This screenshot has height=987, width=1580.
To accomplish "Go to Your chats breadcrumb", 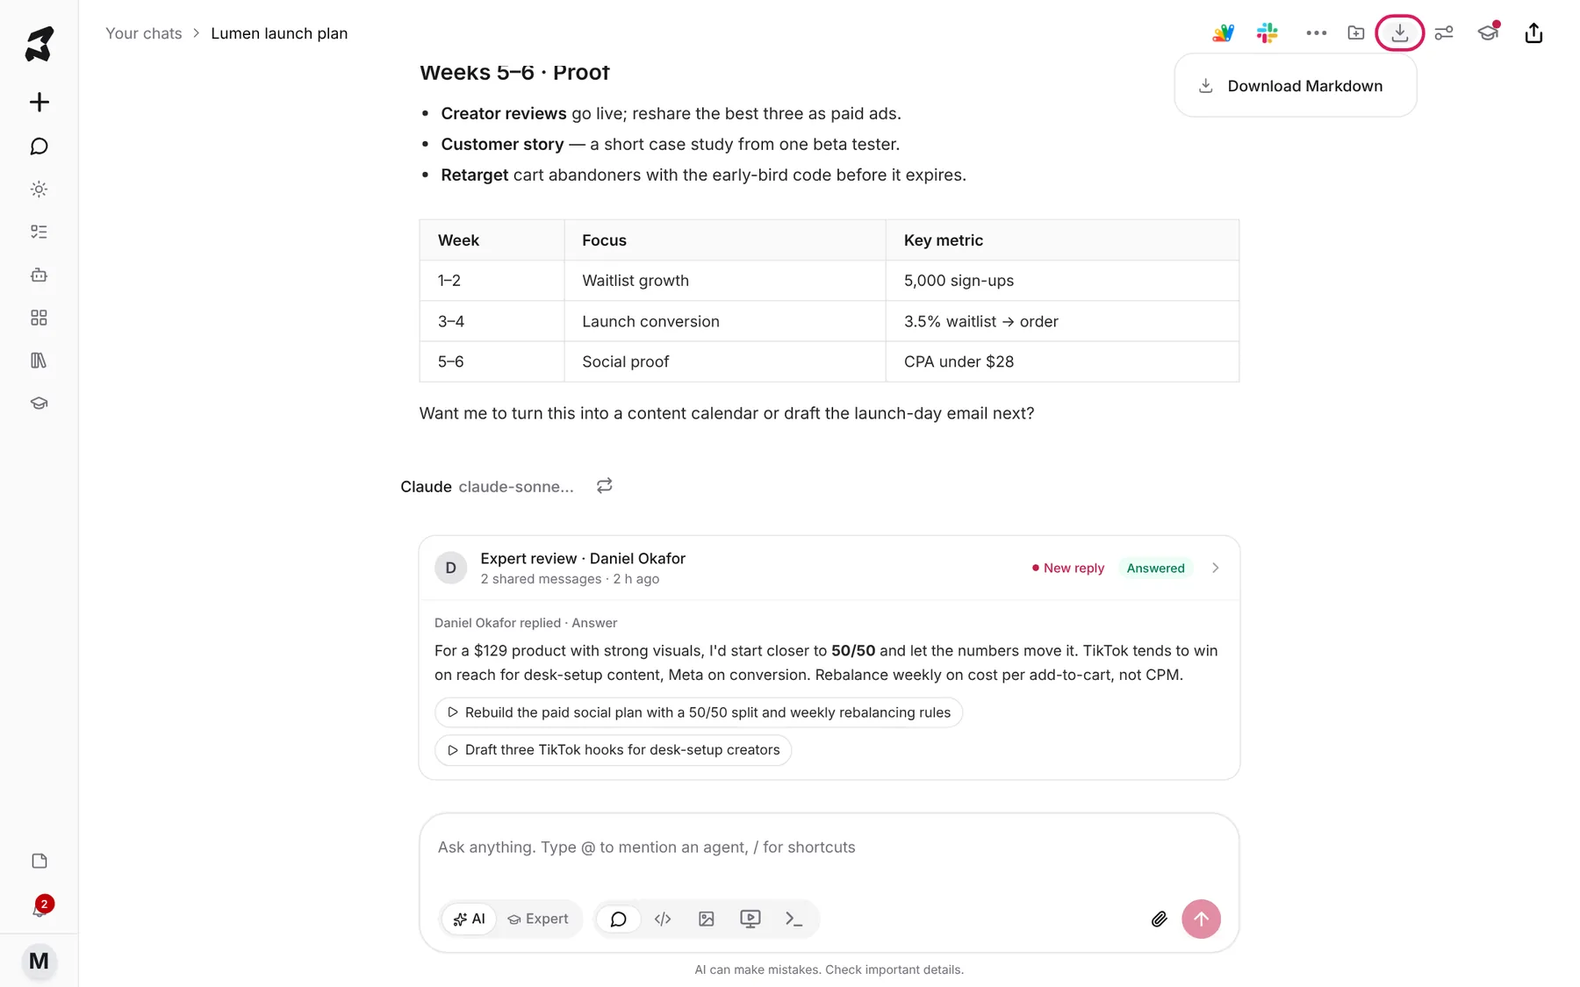I will (x=144, y=33).
